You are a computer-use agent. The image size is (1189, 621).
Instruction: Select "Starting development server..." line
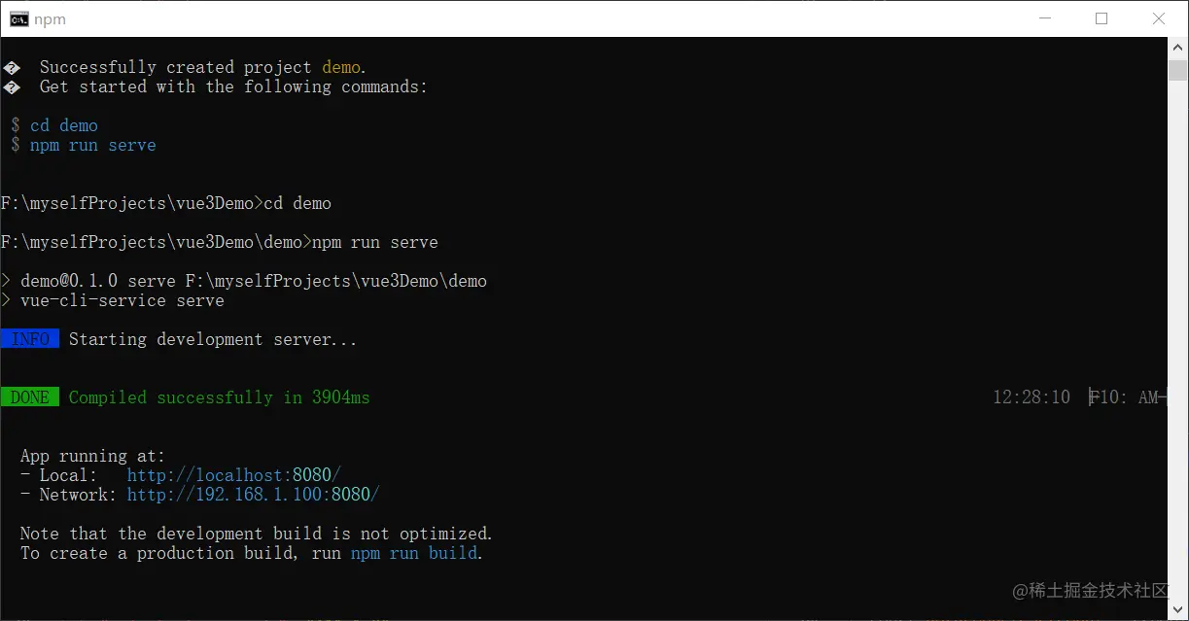coord(213,339)
